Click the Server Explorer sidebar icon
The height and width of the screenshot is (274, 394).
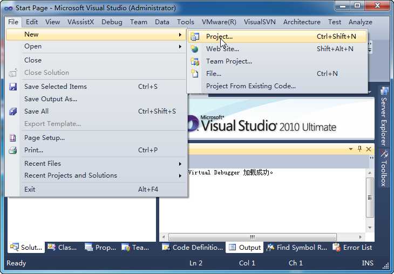(x=384, y=91)
